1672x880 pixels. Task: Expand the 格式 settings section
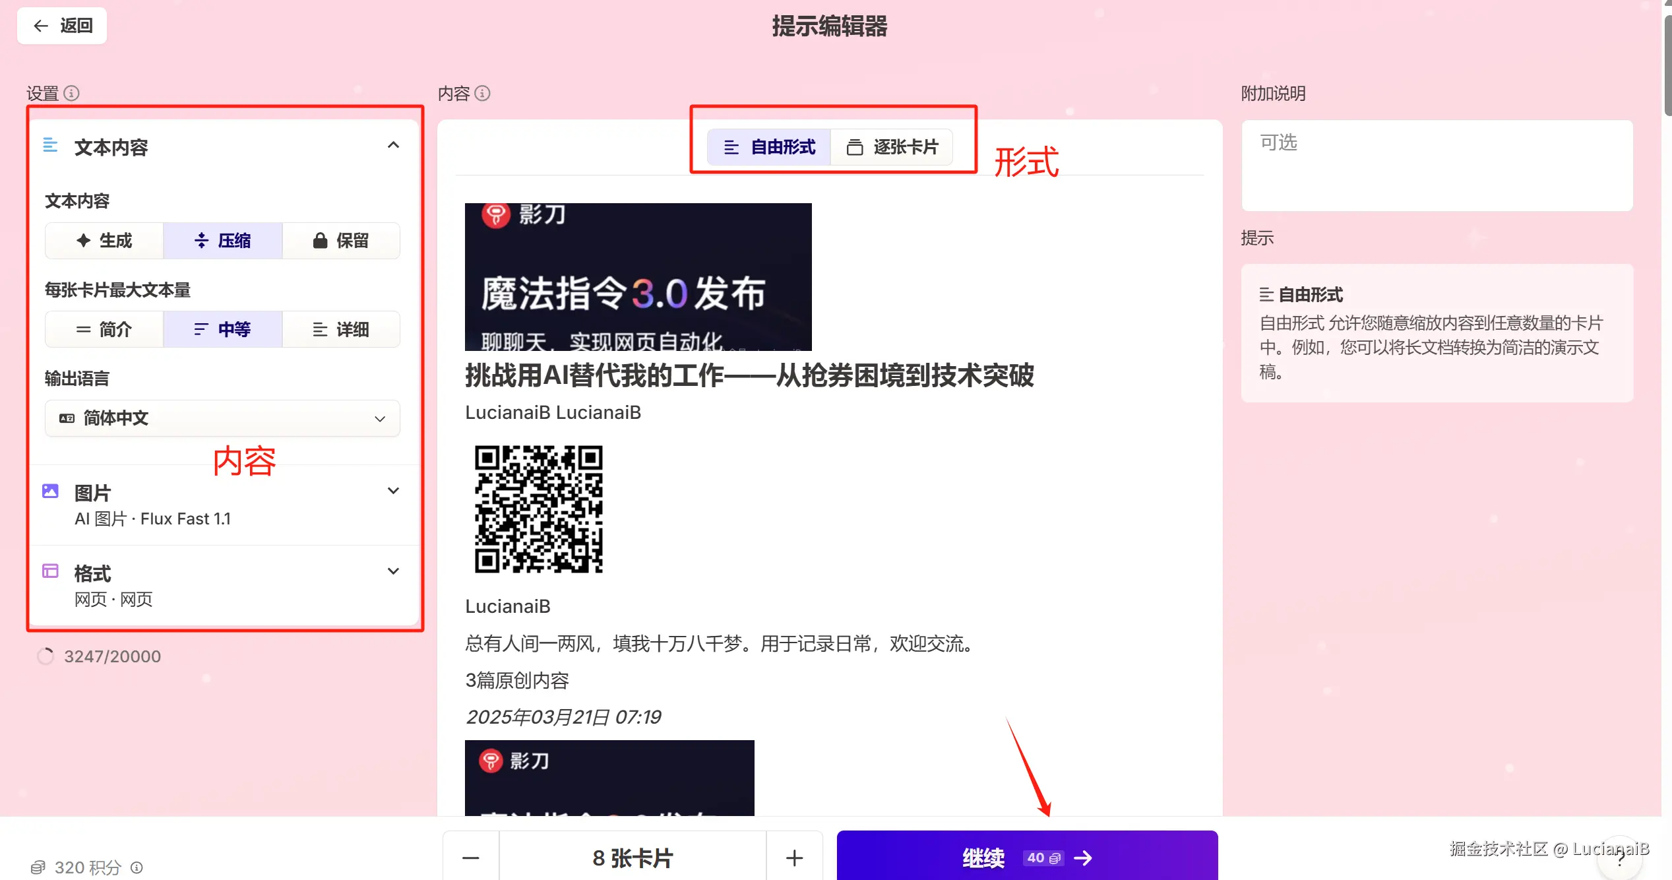tap(393, 571)
